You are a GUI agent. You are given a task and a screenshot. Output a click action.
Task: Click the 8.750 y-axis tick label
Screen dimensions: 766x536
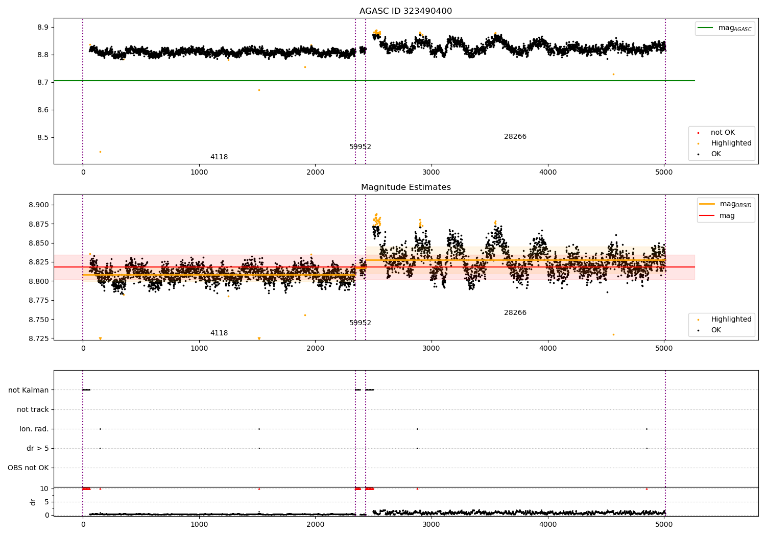[38, 320]
